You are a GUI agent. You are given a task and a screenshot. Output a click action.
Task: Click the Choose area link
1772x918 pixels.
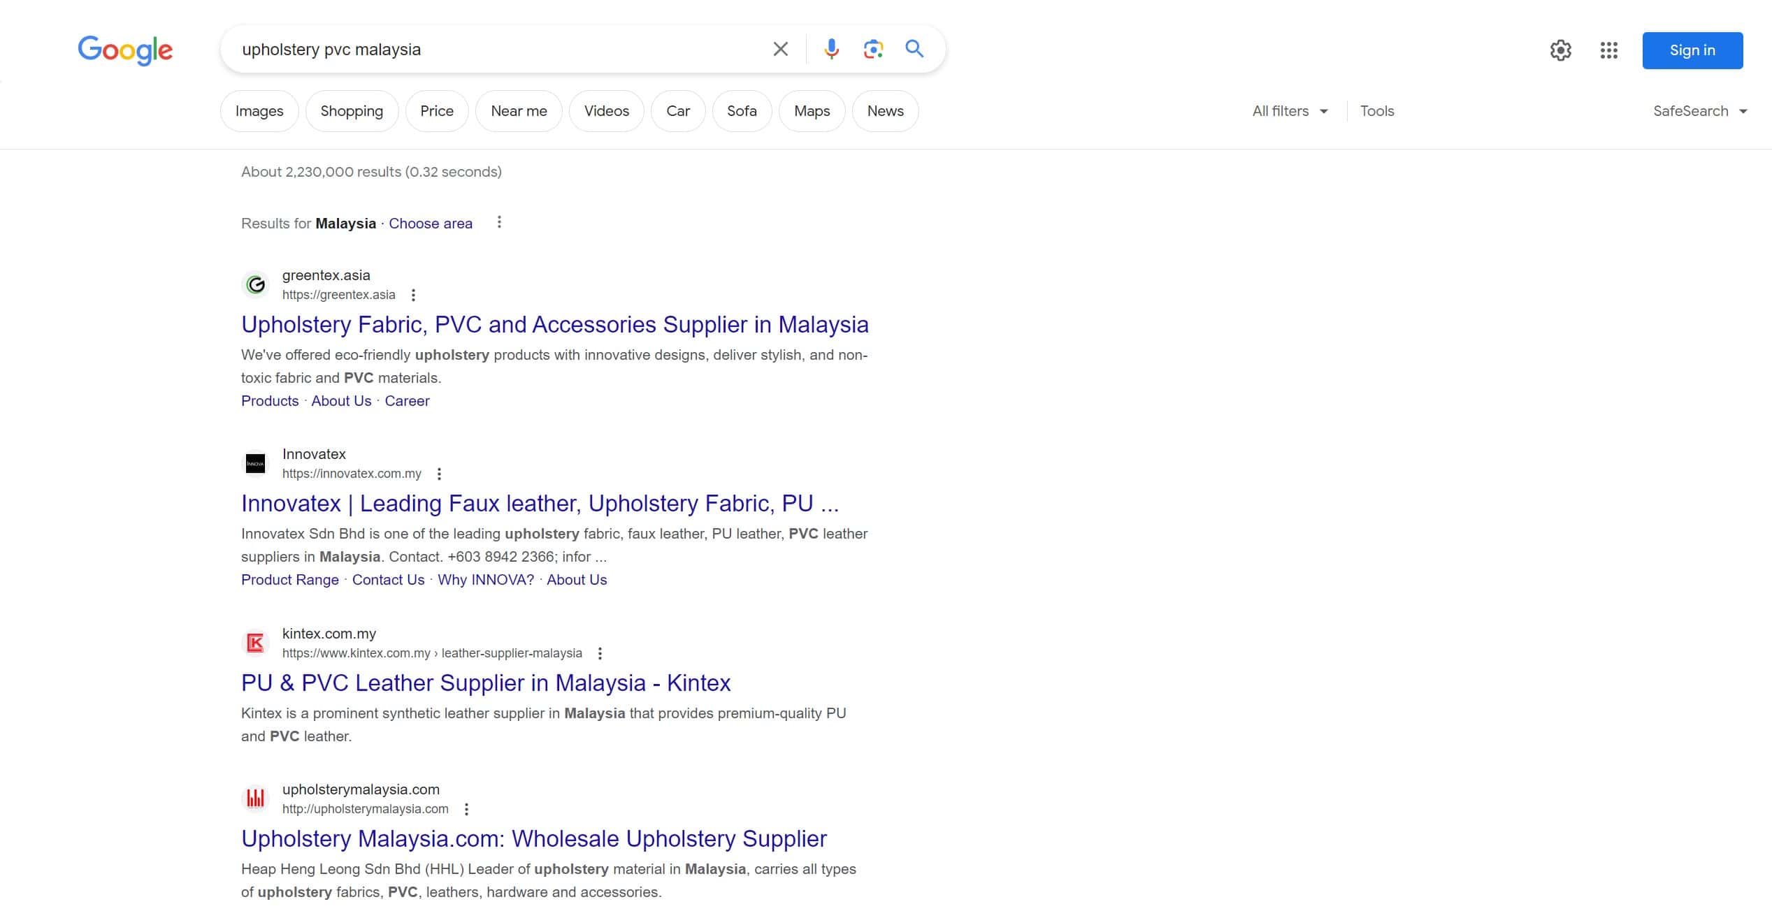click(431, 224)
